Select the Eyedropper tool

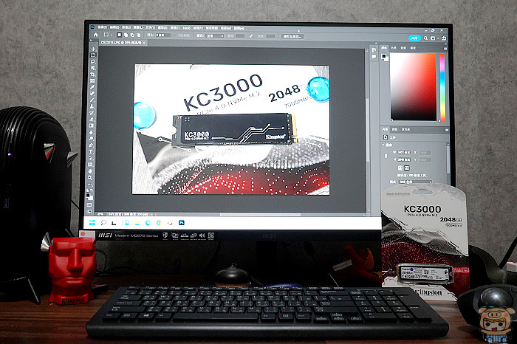click(92, 87)
